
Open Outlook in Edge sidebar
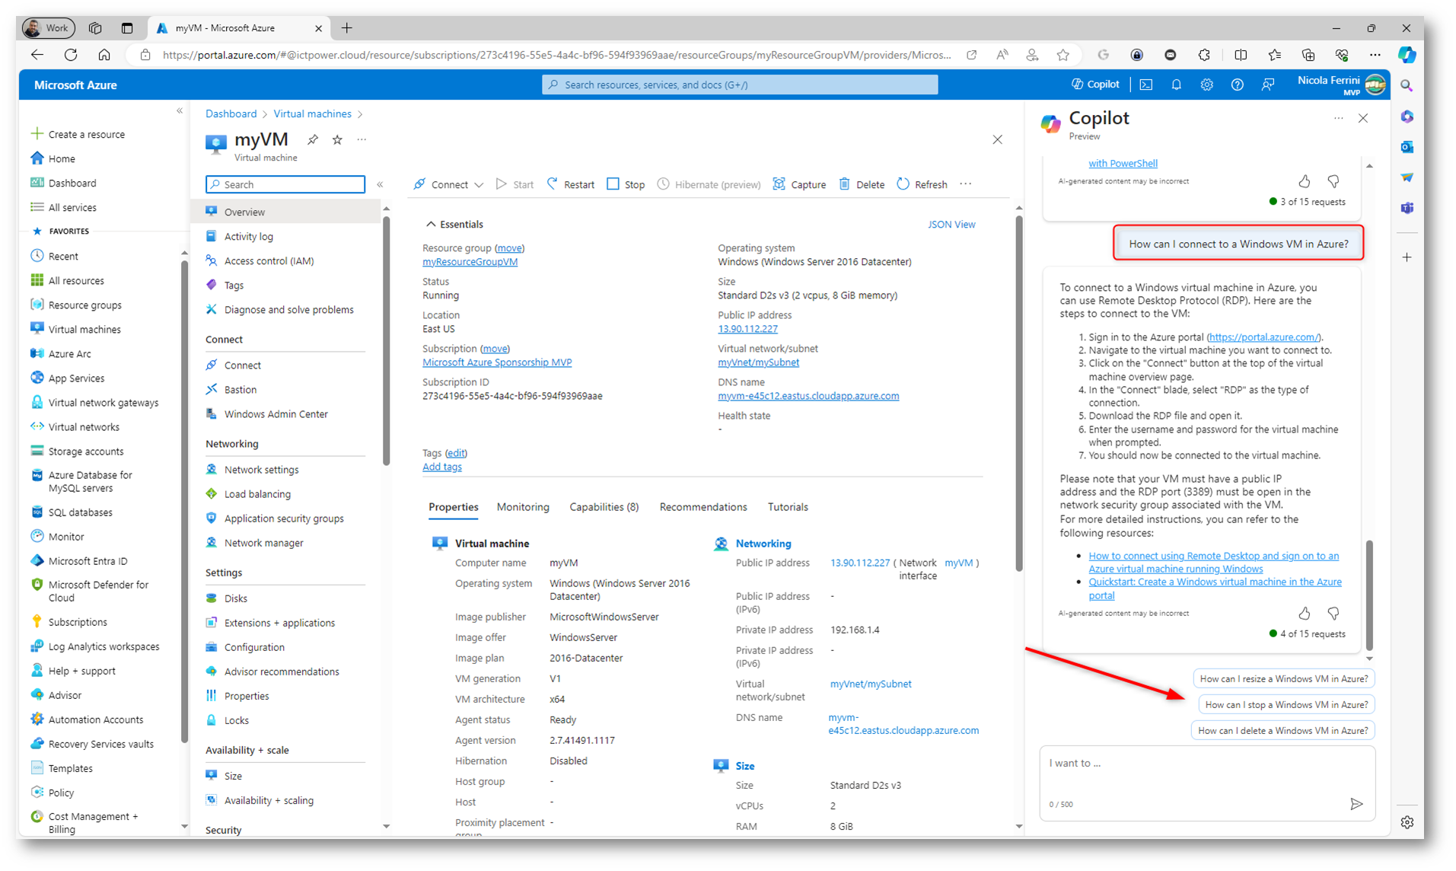coord(1407,147)
